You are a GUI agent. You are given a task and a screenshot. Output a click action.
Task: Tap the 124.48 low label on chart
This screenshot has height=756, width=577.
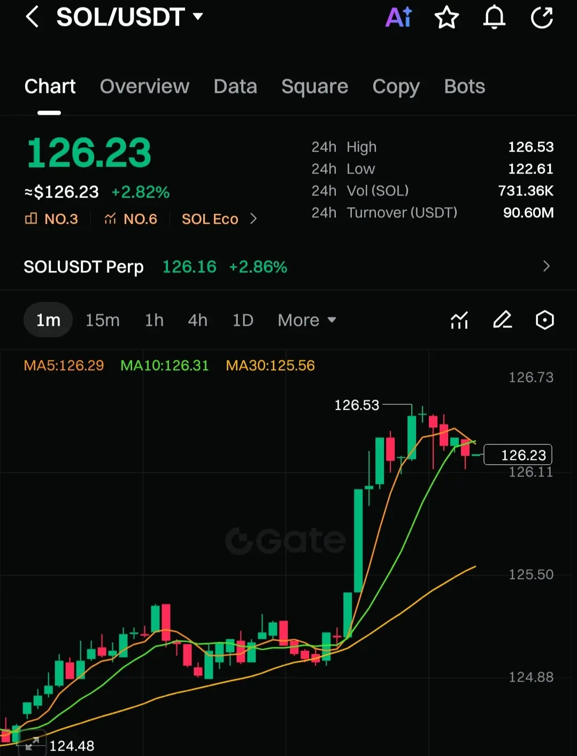point(72,745)
